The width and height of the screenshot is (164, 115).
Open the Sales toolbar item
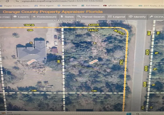point(67,17)
